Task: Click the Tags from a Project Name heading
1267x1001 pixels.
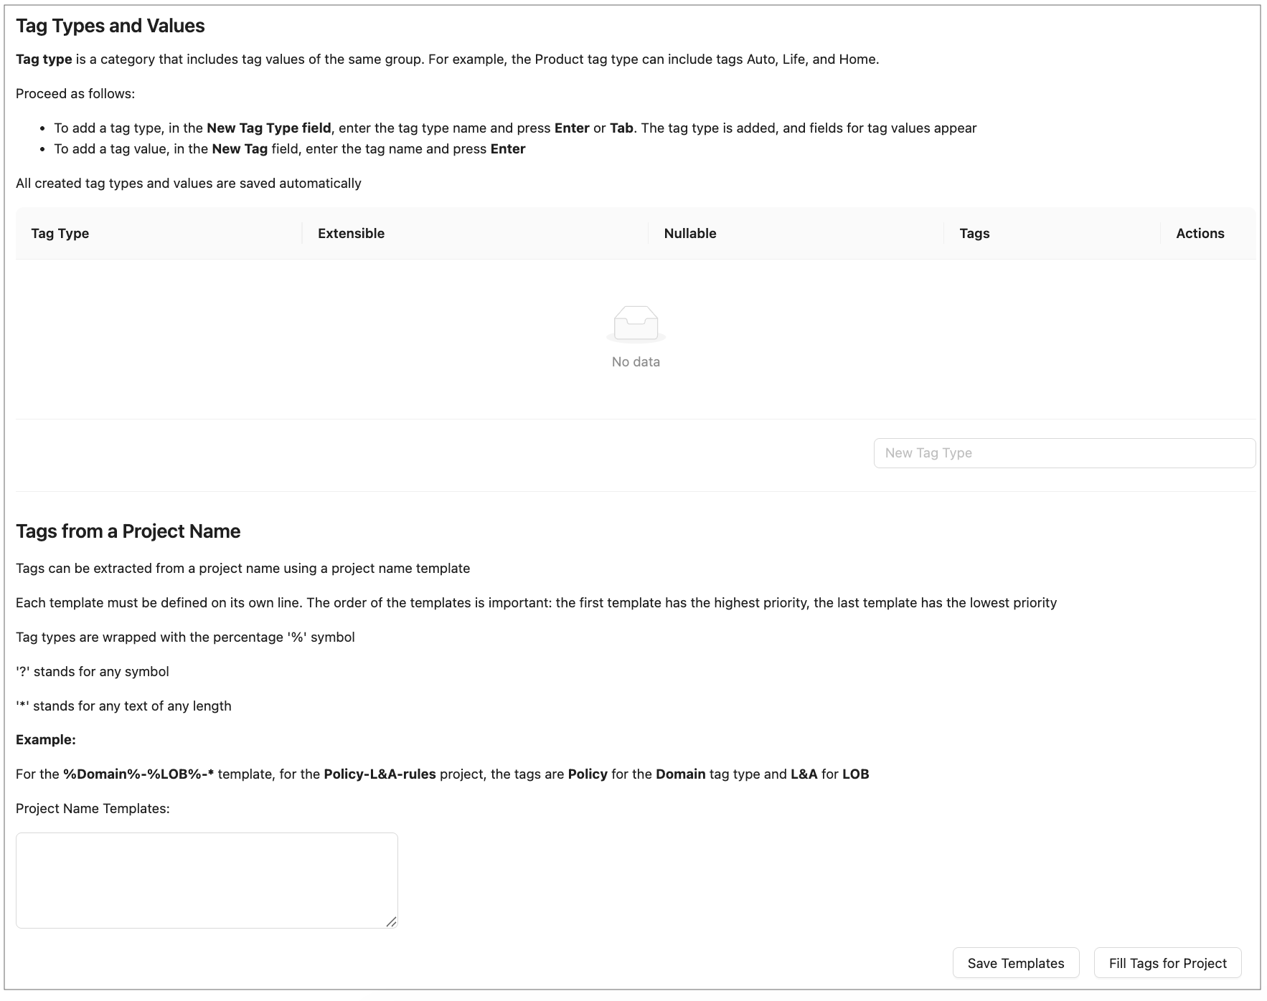Action: pos(128,531)
